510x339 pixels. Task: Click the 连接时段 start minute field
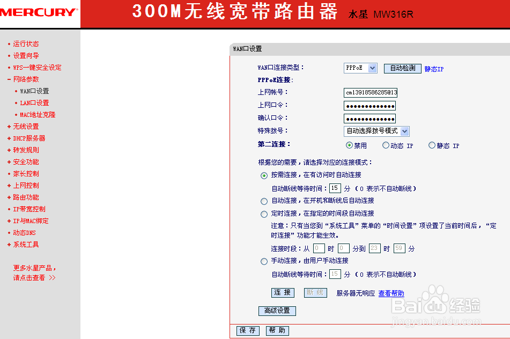coord(343,248)
